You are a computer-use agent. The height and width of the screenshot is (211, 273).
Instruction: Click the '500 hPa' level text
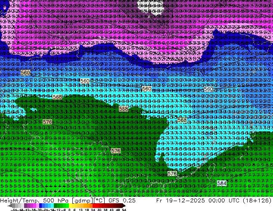(x=56, y=201)
